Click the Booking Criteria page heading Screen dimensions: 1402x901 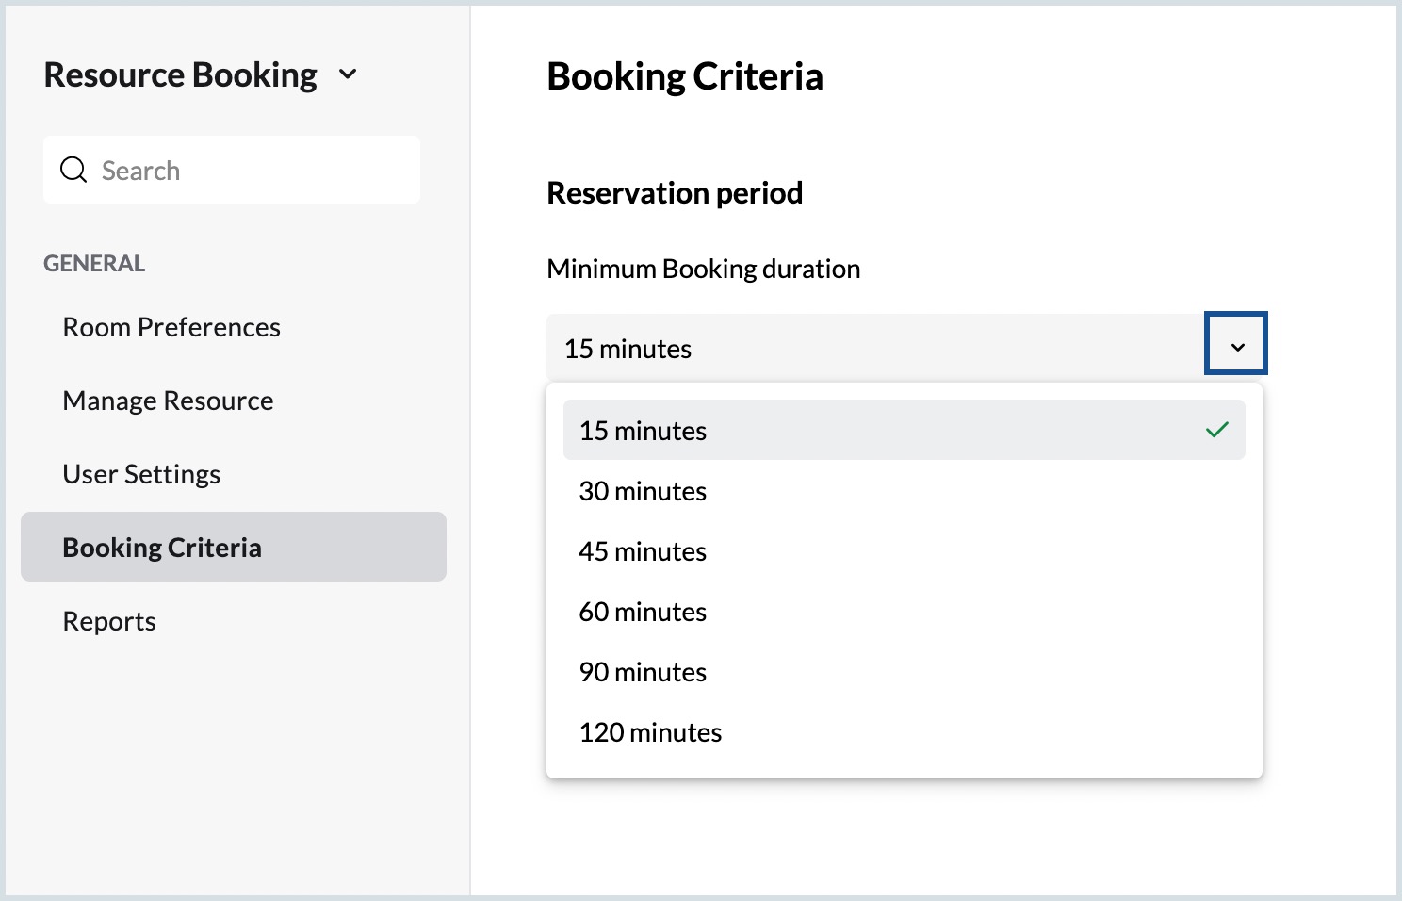click(x=685, y=76)
